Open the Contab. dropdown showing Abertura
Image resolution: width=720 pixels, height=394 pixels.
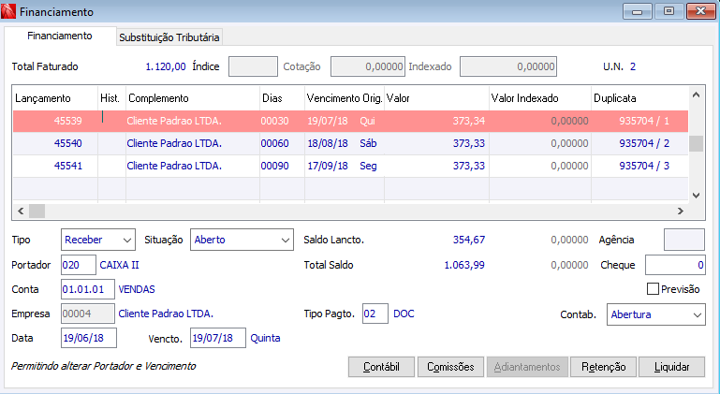pos(655,314)
